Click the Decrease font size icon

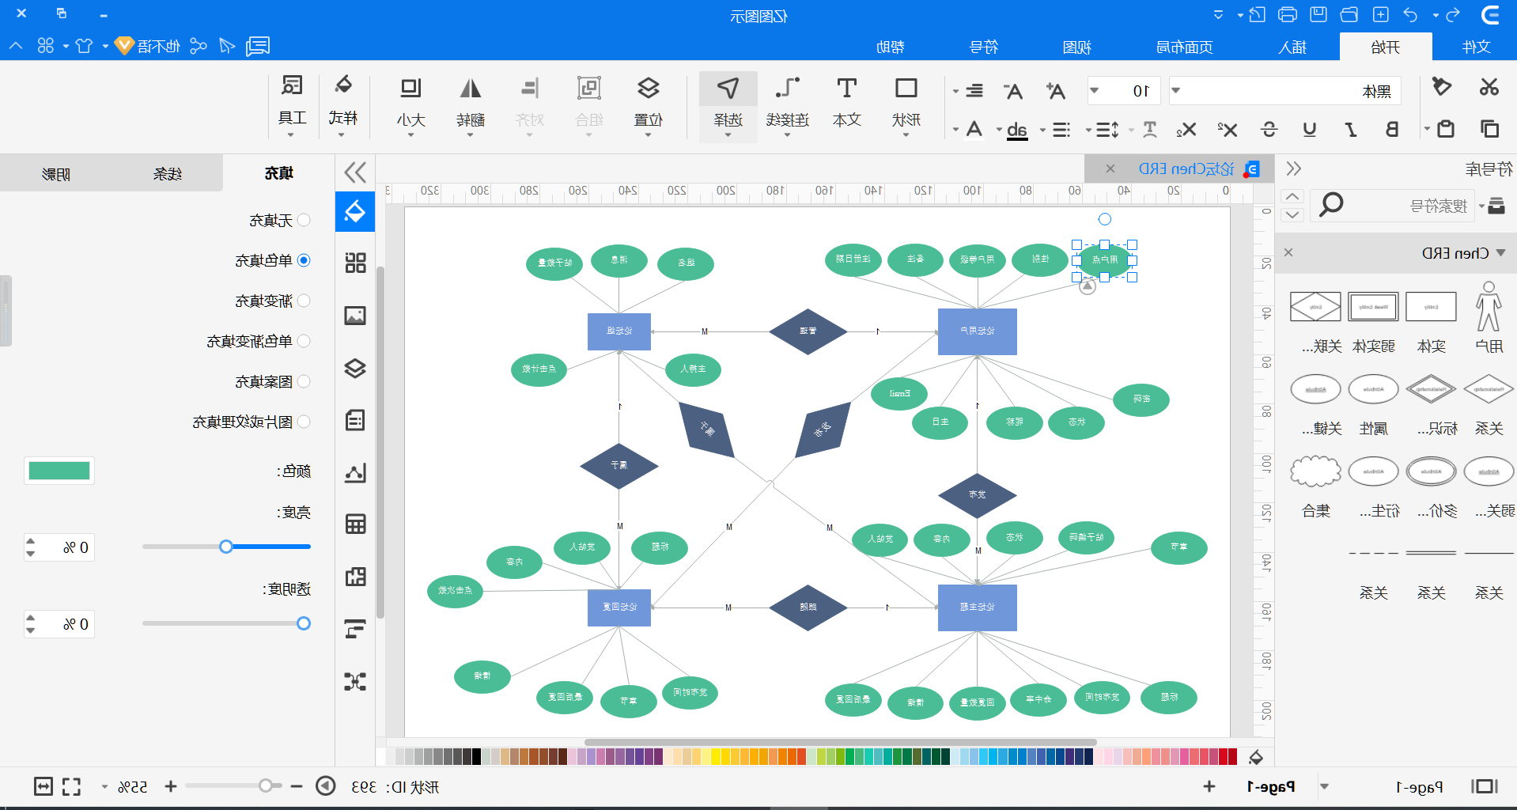tap(1013, 91)
